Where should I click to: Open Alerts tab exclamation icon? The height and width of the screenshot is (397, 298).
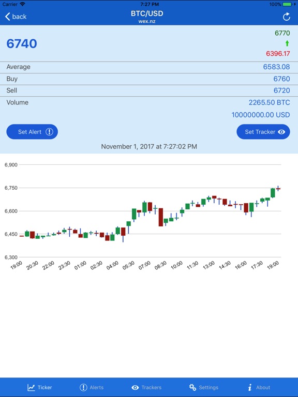tap(83, 387)
